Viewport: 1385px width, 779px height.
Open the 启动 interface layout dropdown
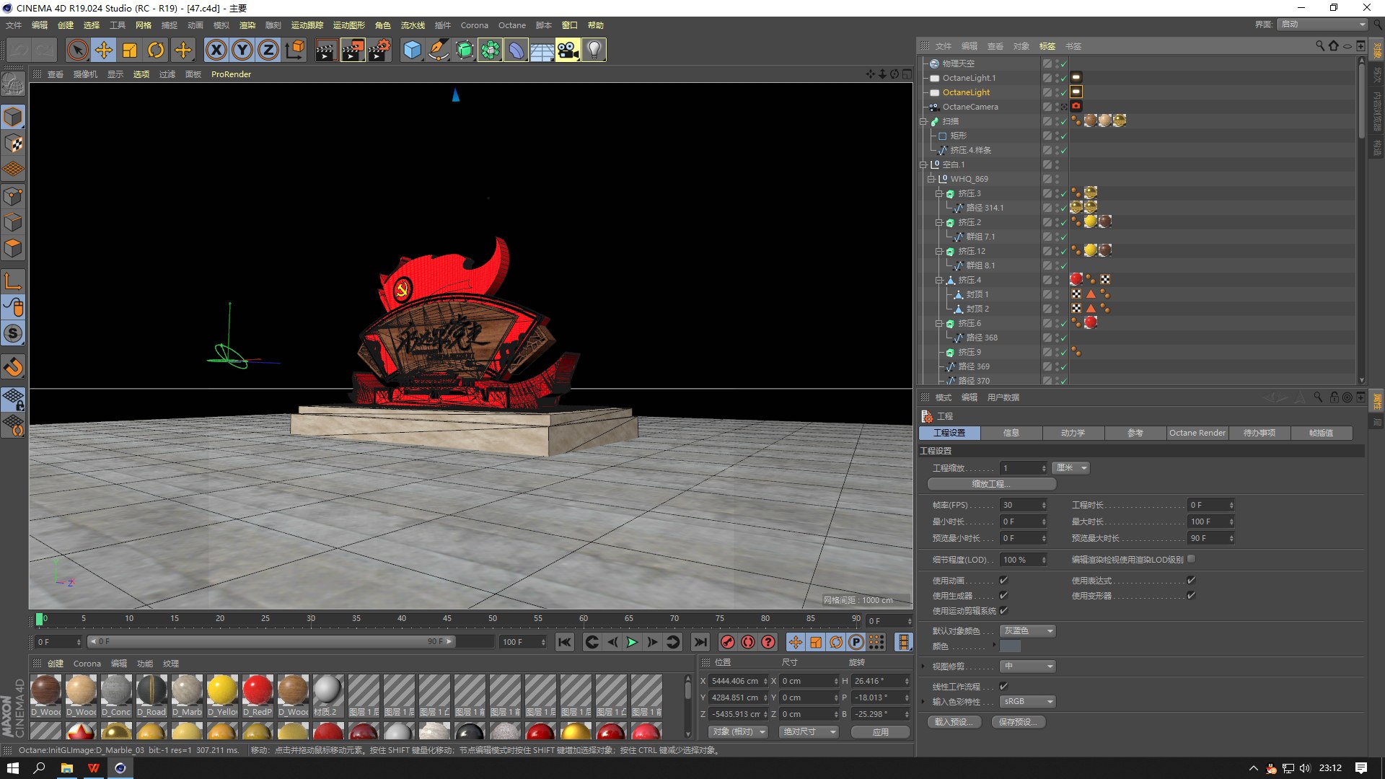(1323, 25)
